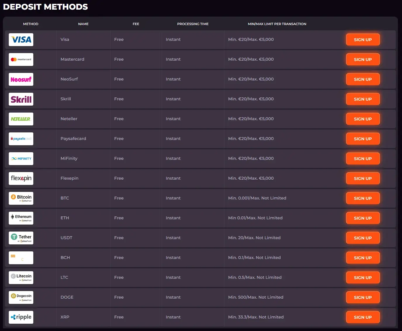Click the METHOD column header
Screen dimensions: 402x331
click(31, 24)
